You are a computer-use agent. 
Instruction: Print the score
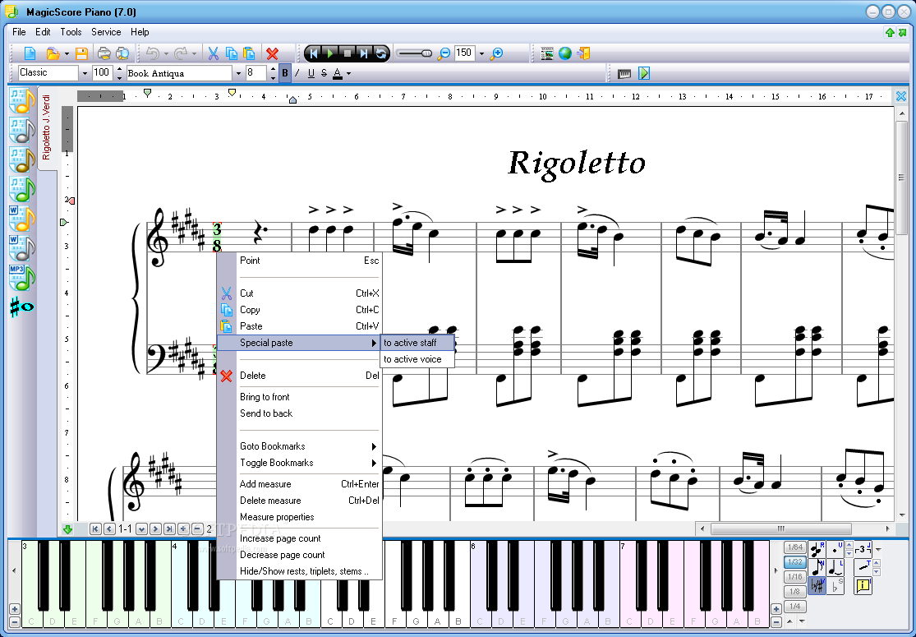pos(104,53)
